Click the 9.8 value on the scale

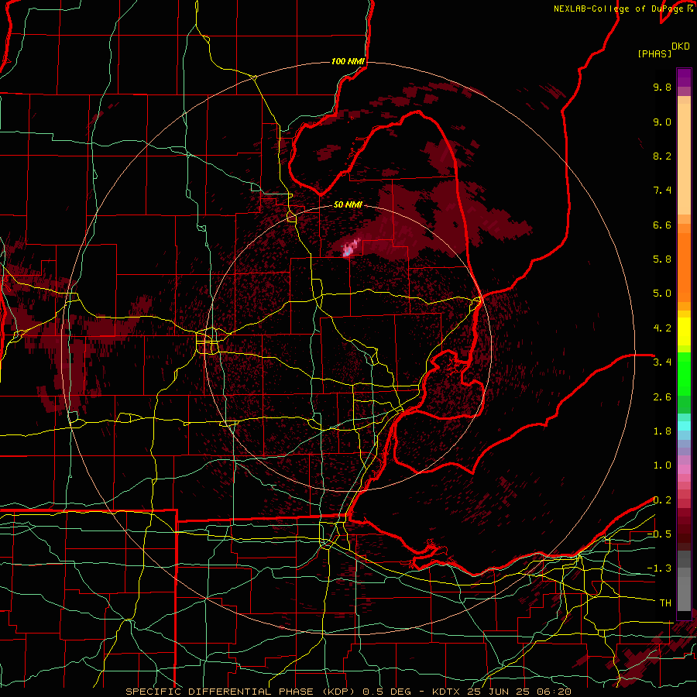[x=662, y=87]
